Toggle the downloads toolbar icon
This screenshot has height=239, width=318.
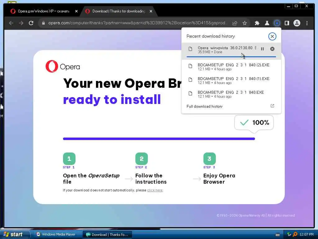coord(277,23)
